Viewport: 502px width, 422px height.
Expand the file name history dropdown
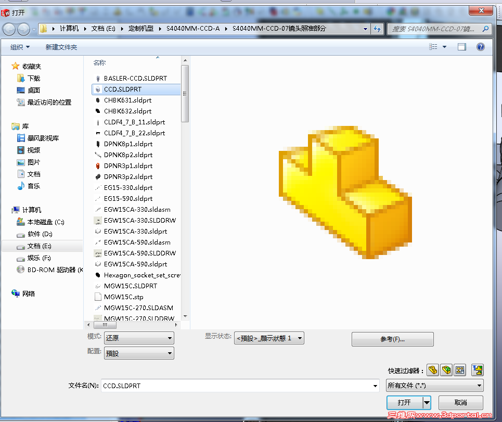coord(375,386)
